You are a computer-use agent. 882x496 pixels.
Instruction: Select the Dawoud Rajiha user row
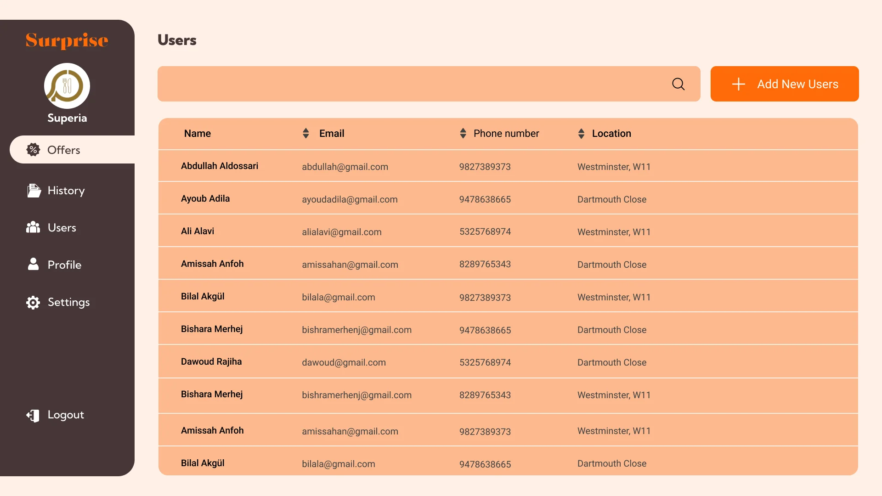click(x=211, y=362)
